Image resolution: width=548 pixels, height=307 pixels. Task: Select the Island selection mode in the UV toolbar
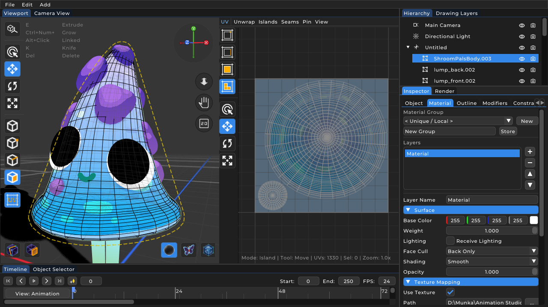(x=227, y=86)
